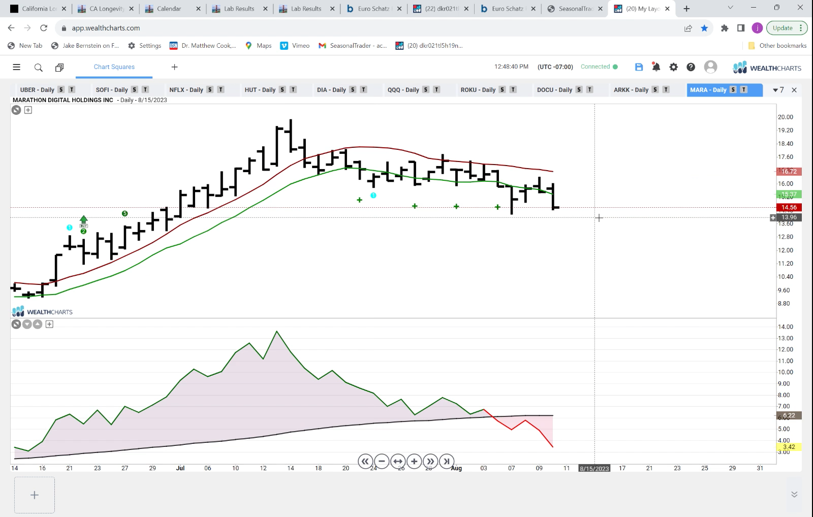Switch to DIA - Daily chart tab

331,90
